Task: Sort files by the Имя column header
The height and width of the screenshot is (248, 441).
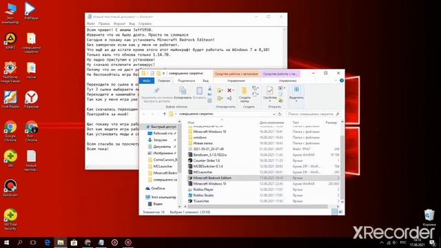Action: tap(192, 123)
